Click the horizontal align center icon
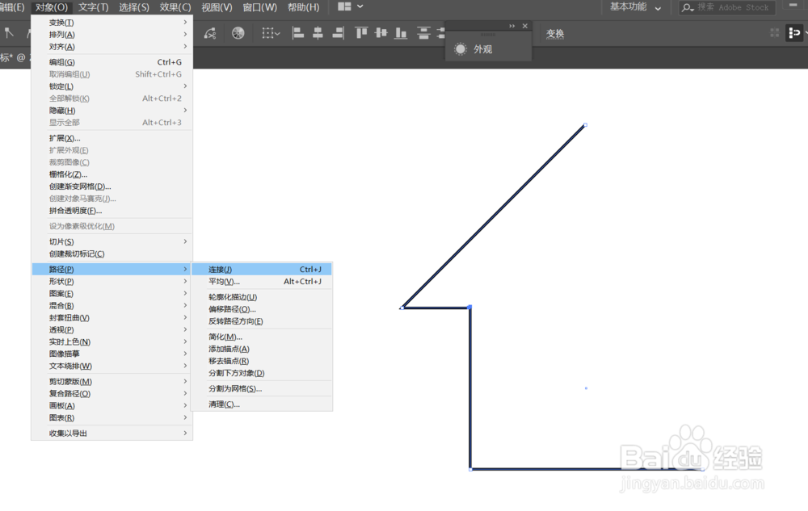 point(318,33)
